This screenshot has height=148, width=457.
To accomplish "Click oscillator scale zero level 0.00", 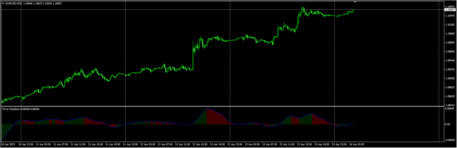I will (447, 124).
